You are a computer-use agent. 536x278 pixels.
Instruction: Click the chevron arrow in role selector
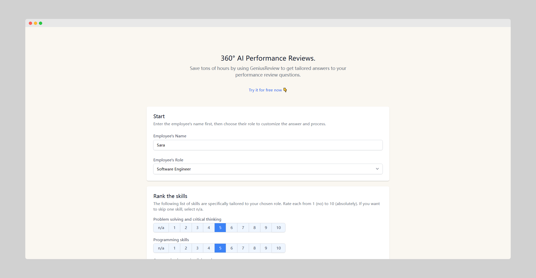pos(377,169)
